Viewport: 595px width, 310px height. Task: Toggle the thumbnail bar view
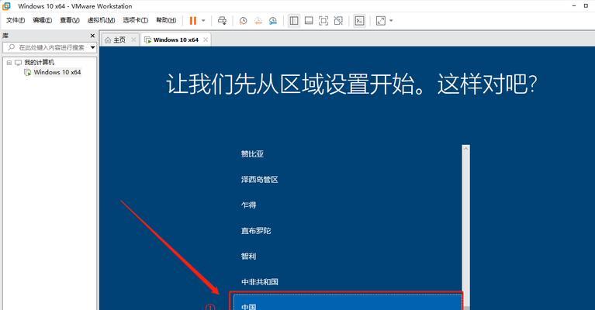click(x=309, y=20)
